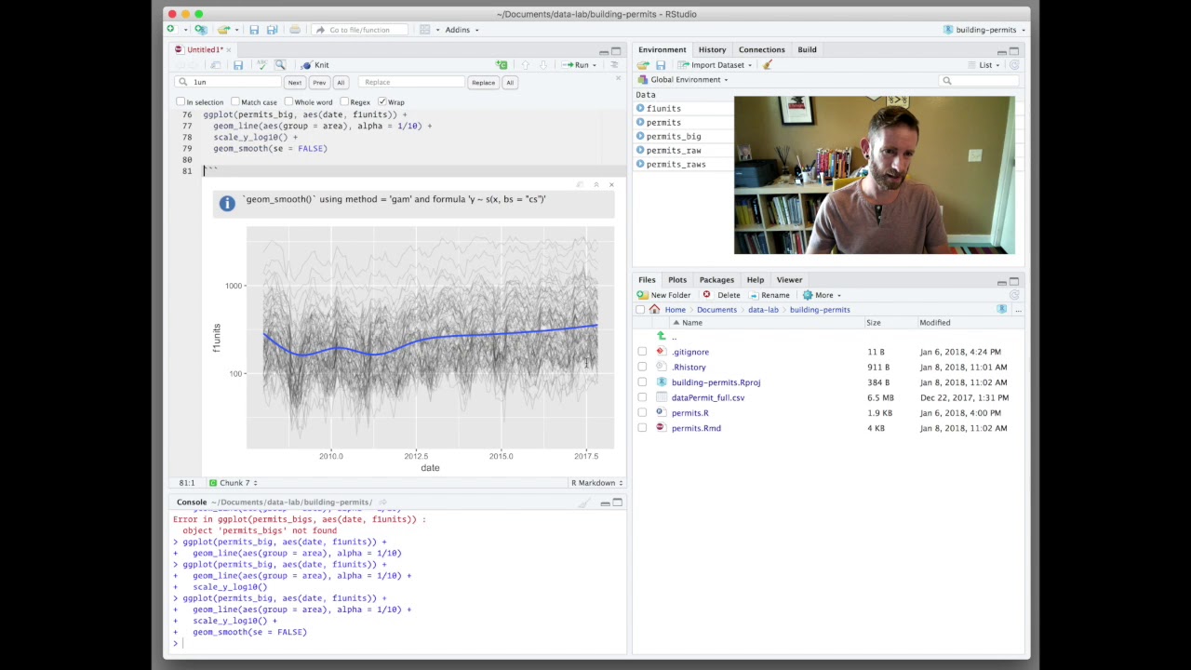Open the workspace panes layout icon
This screenshot has width=1191, height=670.
click(x=425, y=30)
